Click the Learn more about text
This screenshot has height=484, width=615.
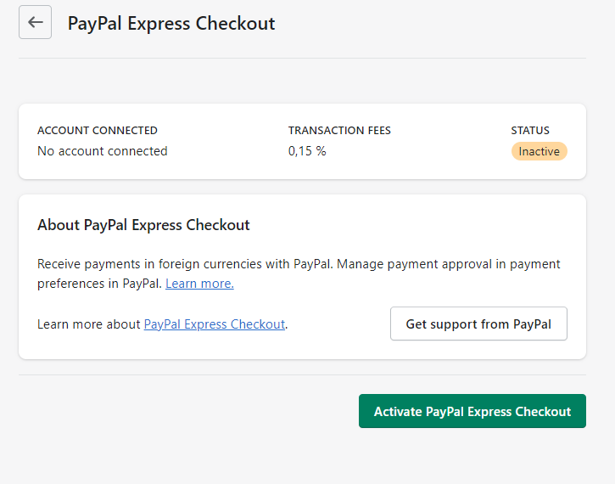(x=89, y=324)
